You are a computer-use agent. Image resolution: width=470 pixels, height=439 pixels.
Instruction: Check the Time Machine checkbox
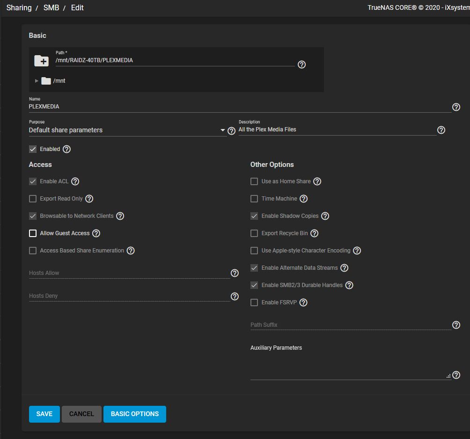(x=254, y=199)
